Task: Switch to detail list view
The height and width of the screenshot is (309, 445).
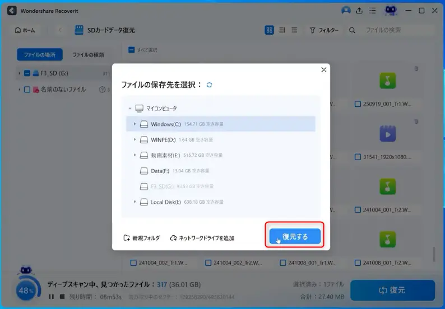Action: click(282, 30)
